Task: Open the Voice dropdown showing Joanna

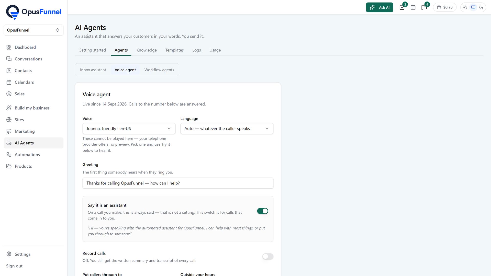Action: pyautogui.click(x=129, y=129)
